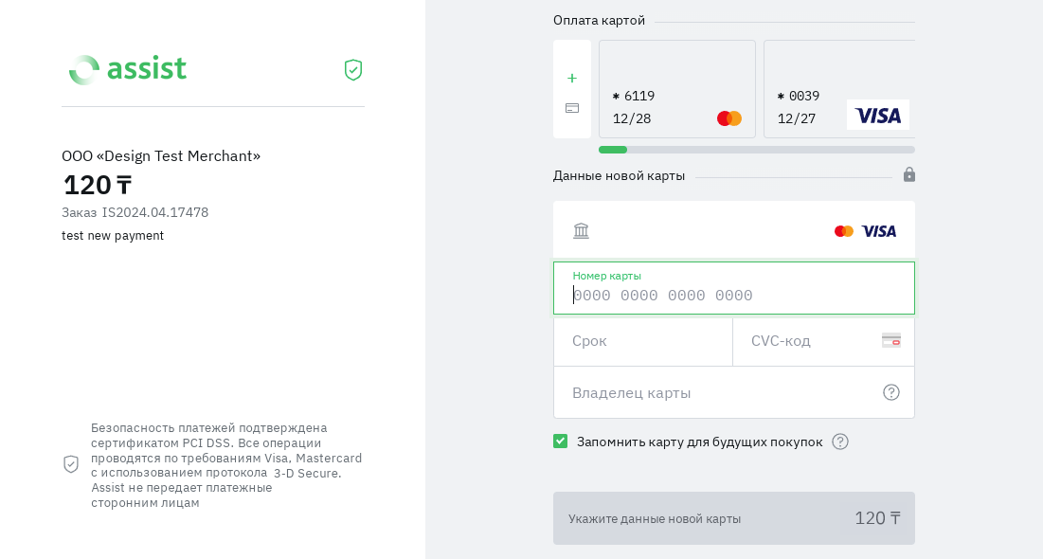Select saved Mastercard ending in 6119

pyautogui.click(x=677, y=89)
